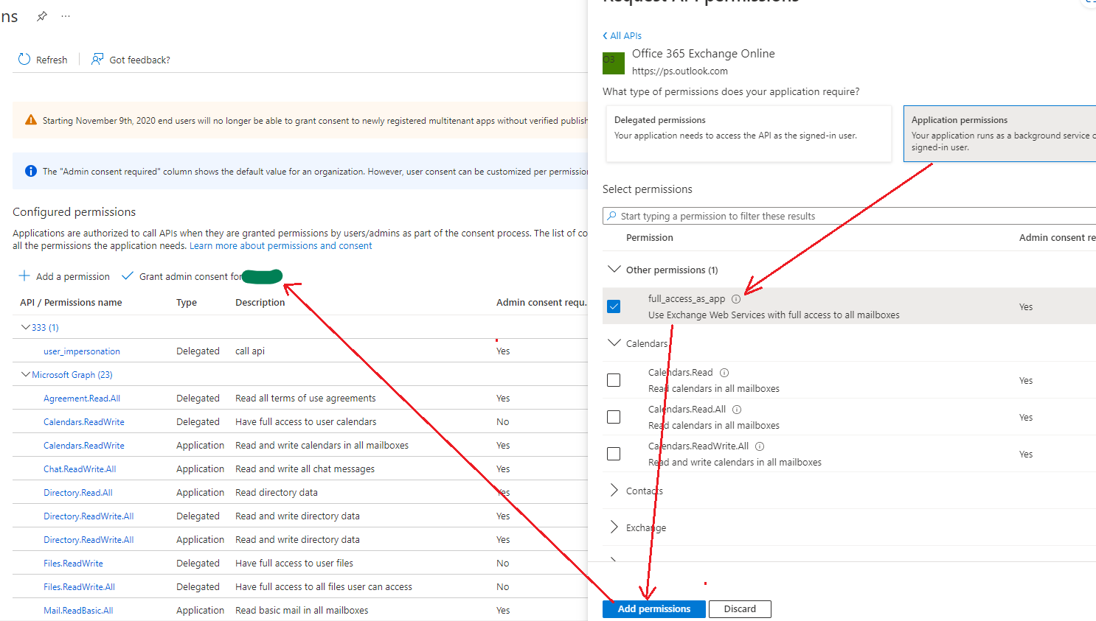1096x621 pixels.
Task: Click the Discard button
Action: coord(740,609)
